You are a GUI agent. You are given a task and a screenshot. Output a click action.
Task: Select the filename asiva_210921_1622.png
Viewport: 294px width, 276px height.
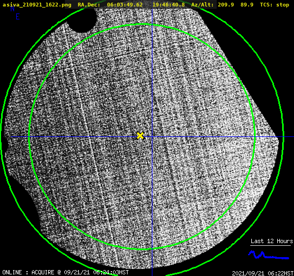[37, 5]
